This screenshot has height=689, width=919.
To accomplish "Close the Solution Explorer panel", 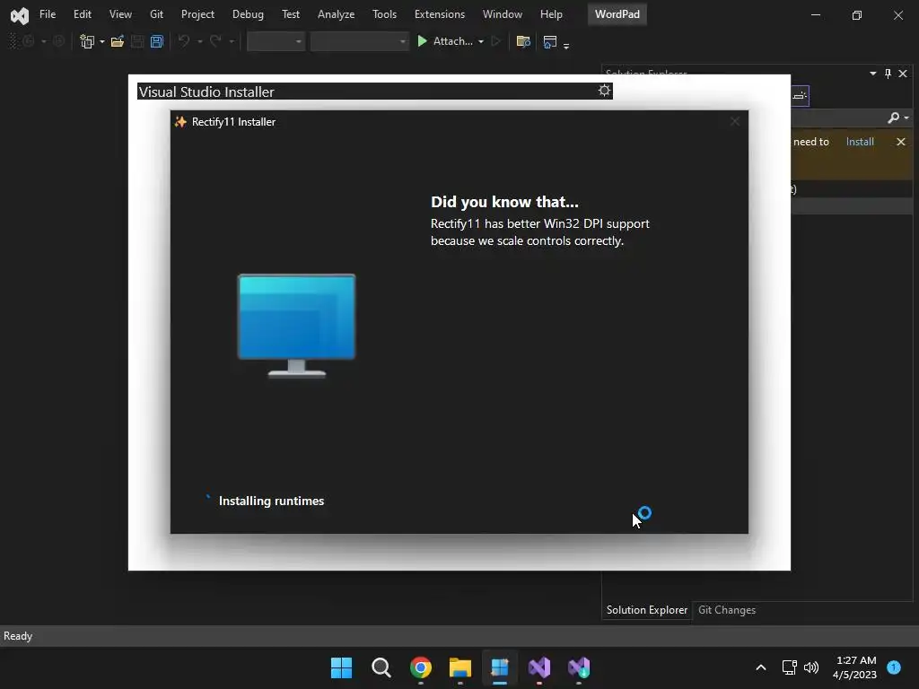I will click(903, 74).
